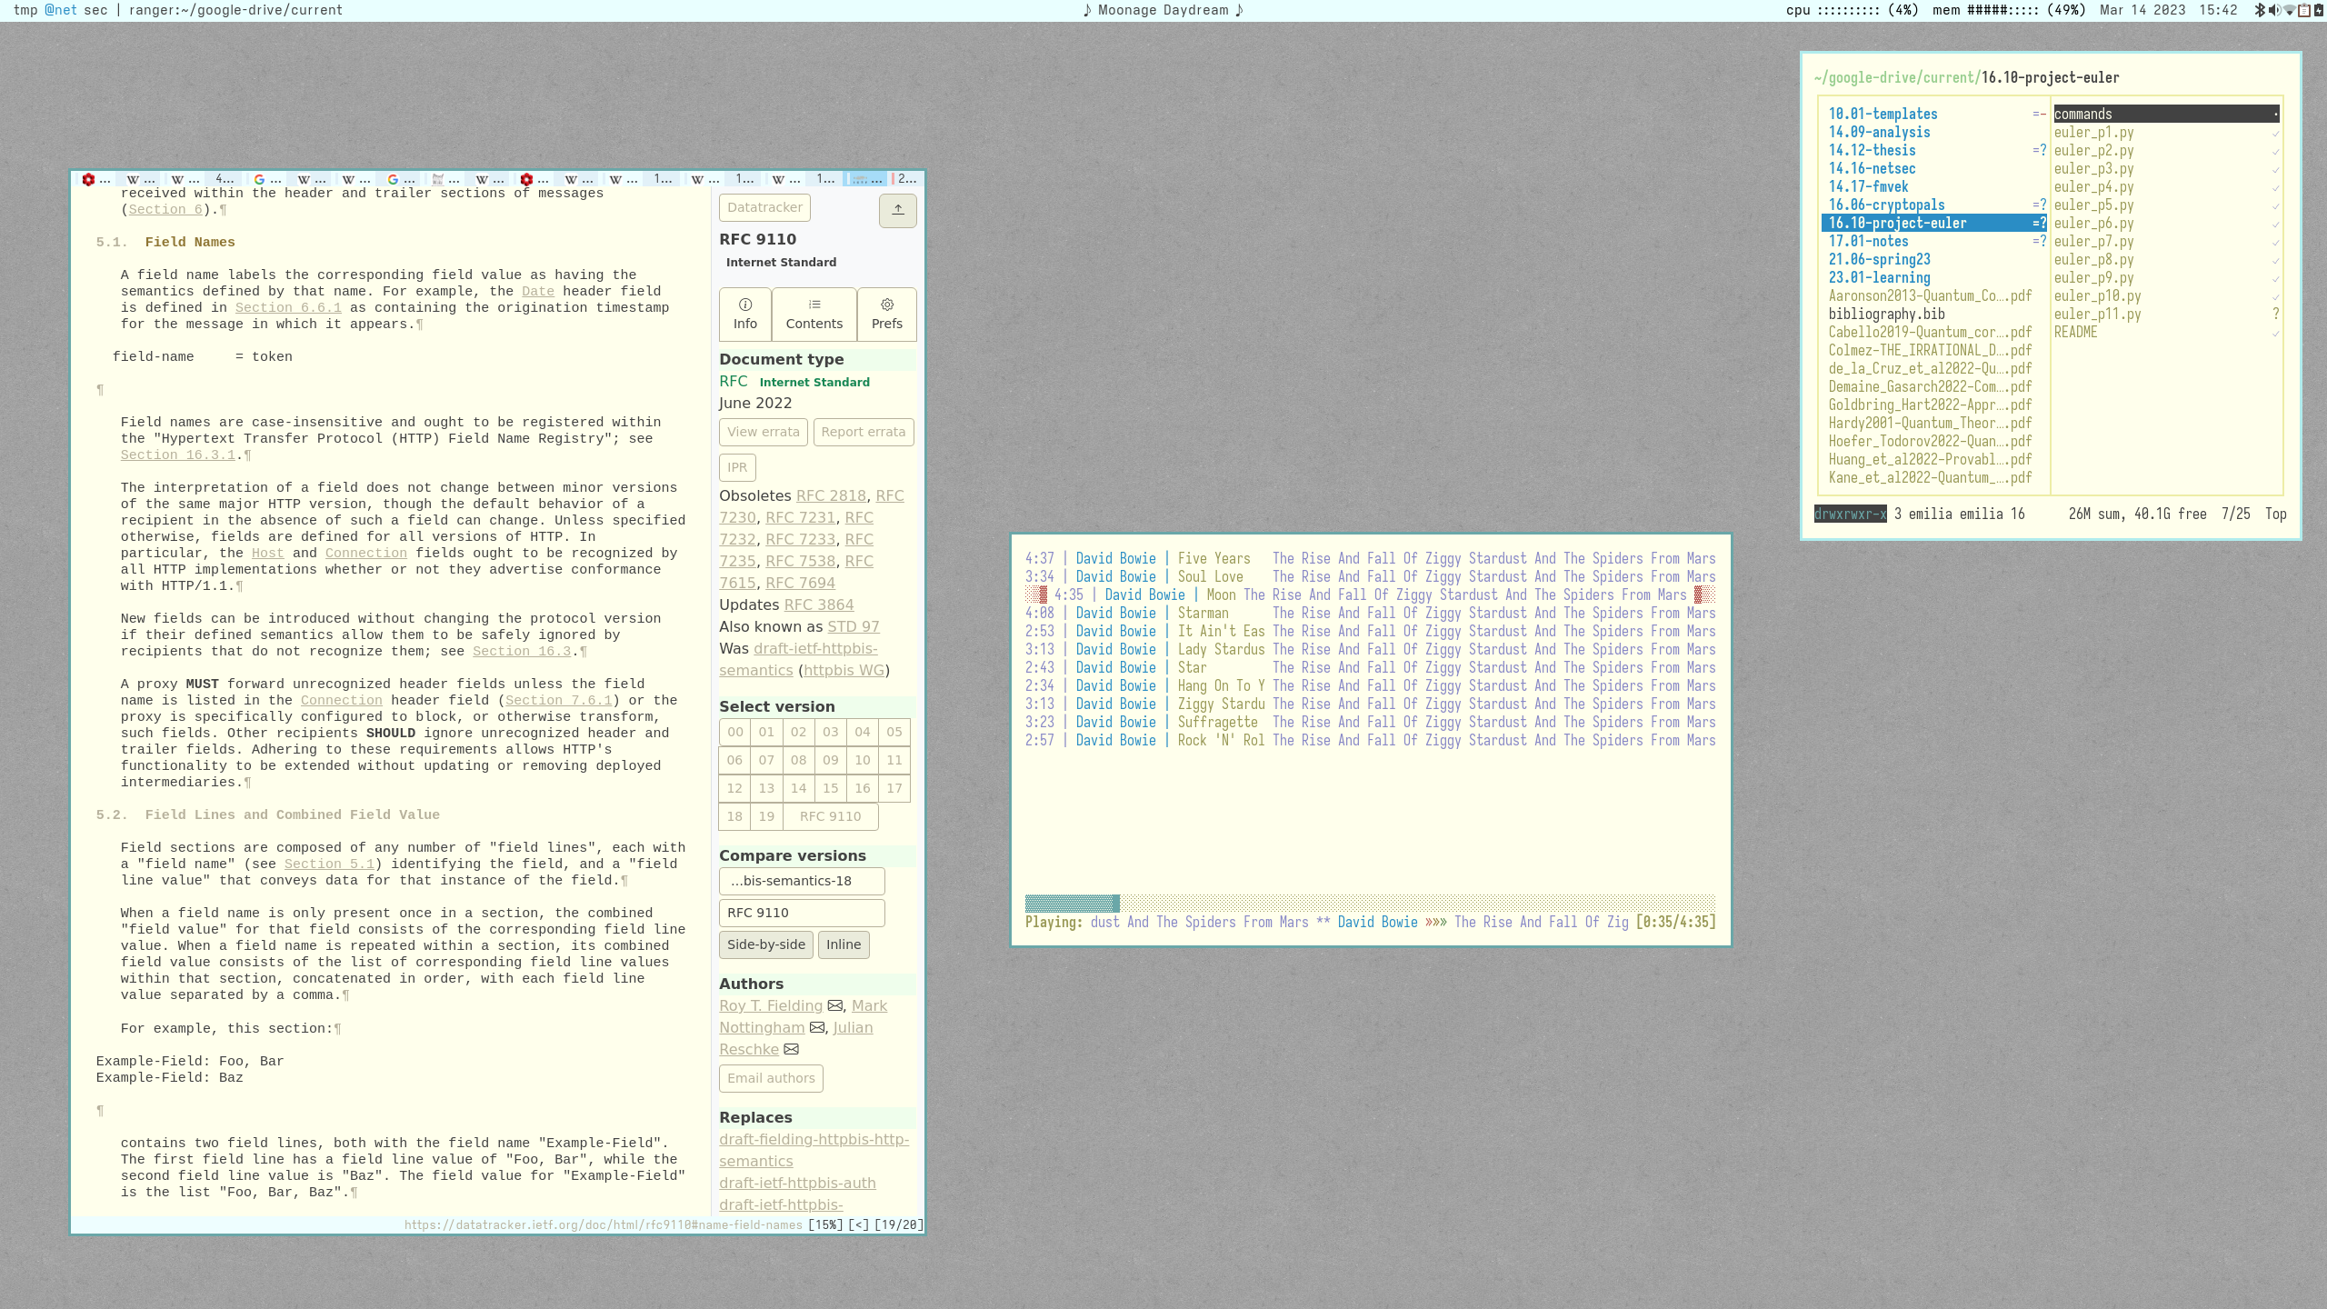Click the volume speaker tray icon
The width and height of the screenshot is (2327, 1309).
click(2273, 10)
